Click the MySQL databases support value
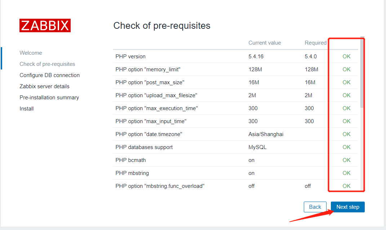The width and height of the screenshot is (386, 230). (x=257, y=147)
